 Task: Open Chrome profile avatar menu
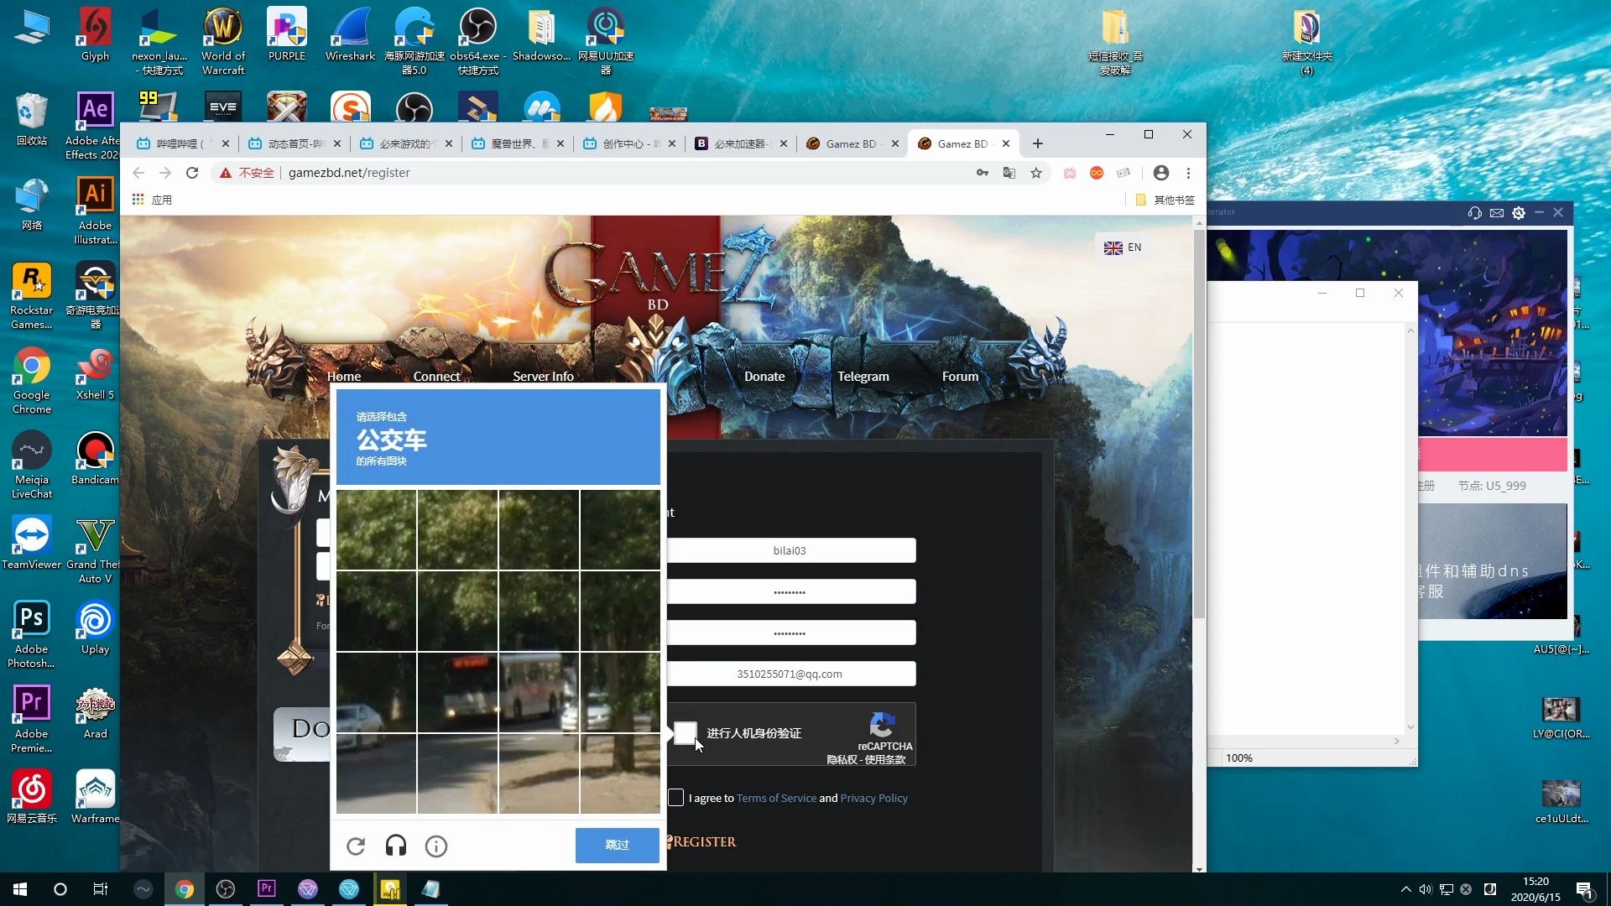[x=1161, y=173]
